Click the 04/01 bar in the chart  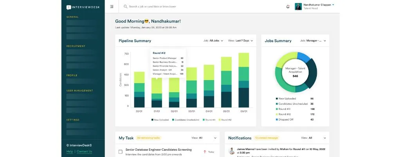209,86
